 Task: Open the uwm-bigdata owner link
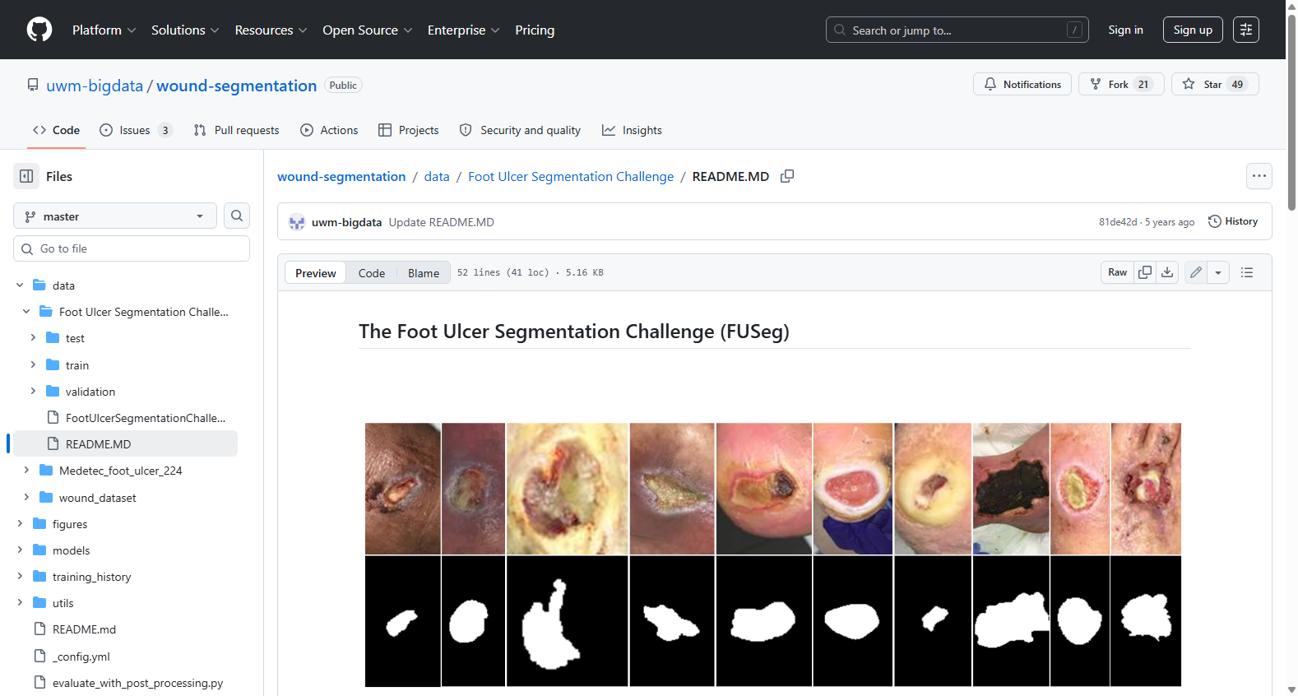(95, 86)
